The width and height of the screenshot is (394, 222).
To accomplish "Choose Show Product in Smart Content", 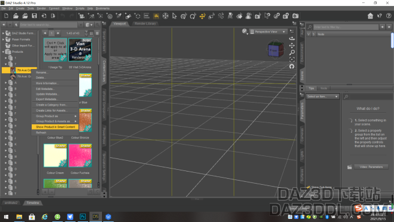I will [x=55, y=127].
